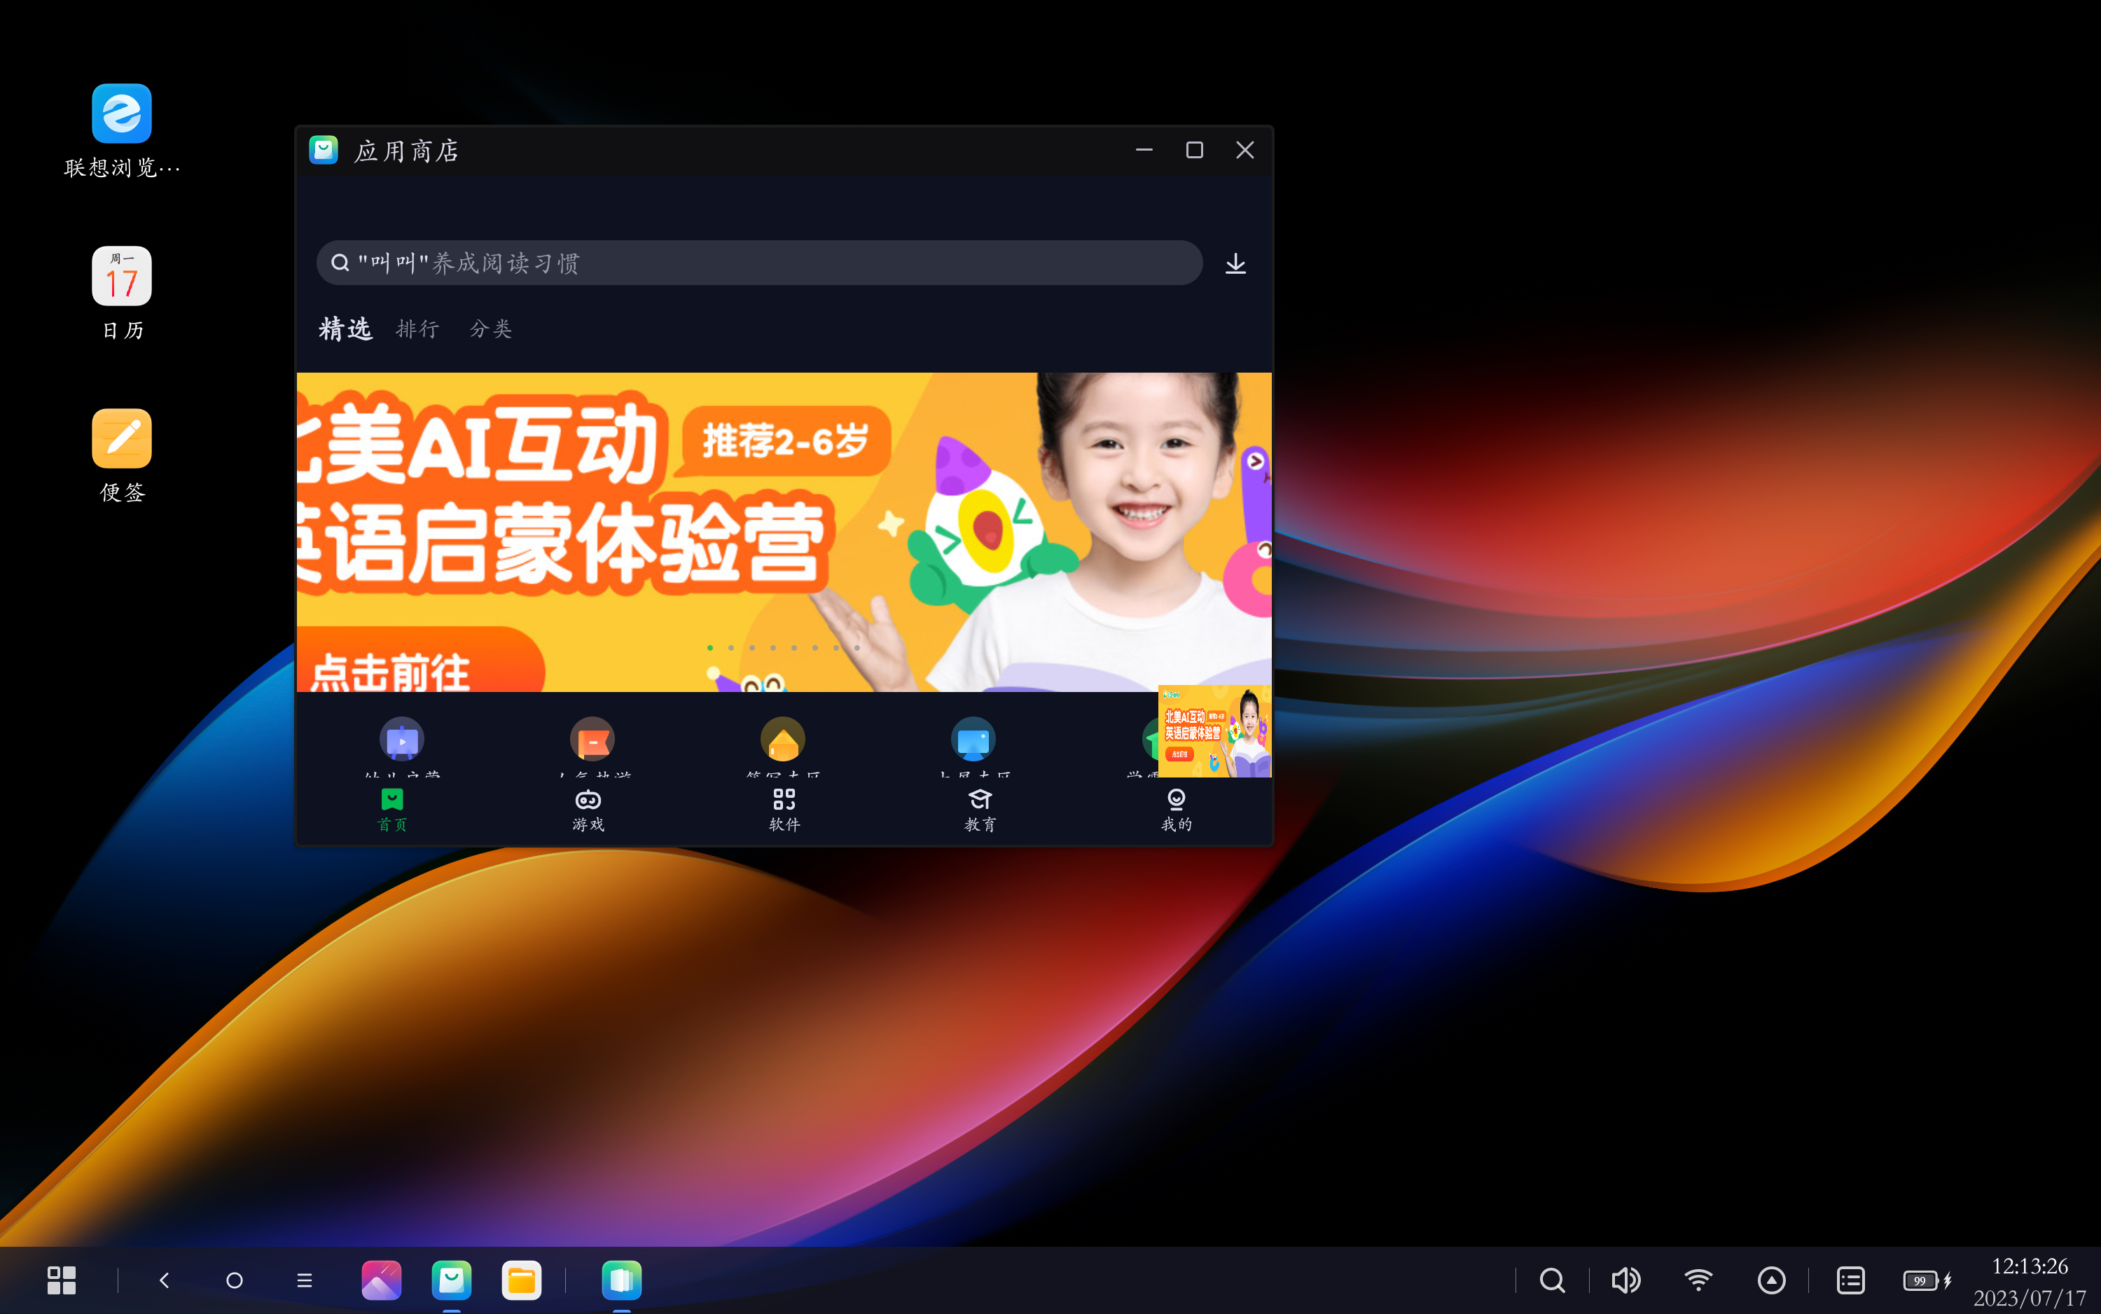Click the download manager icon in the App Store

(x=1235, y=263)
